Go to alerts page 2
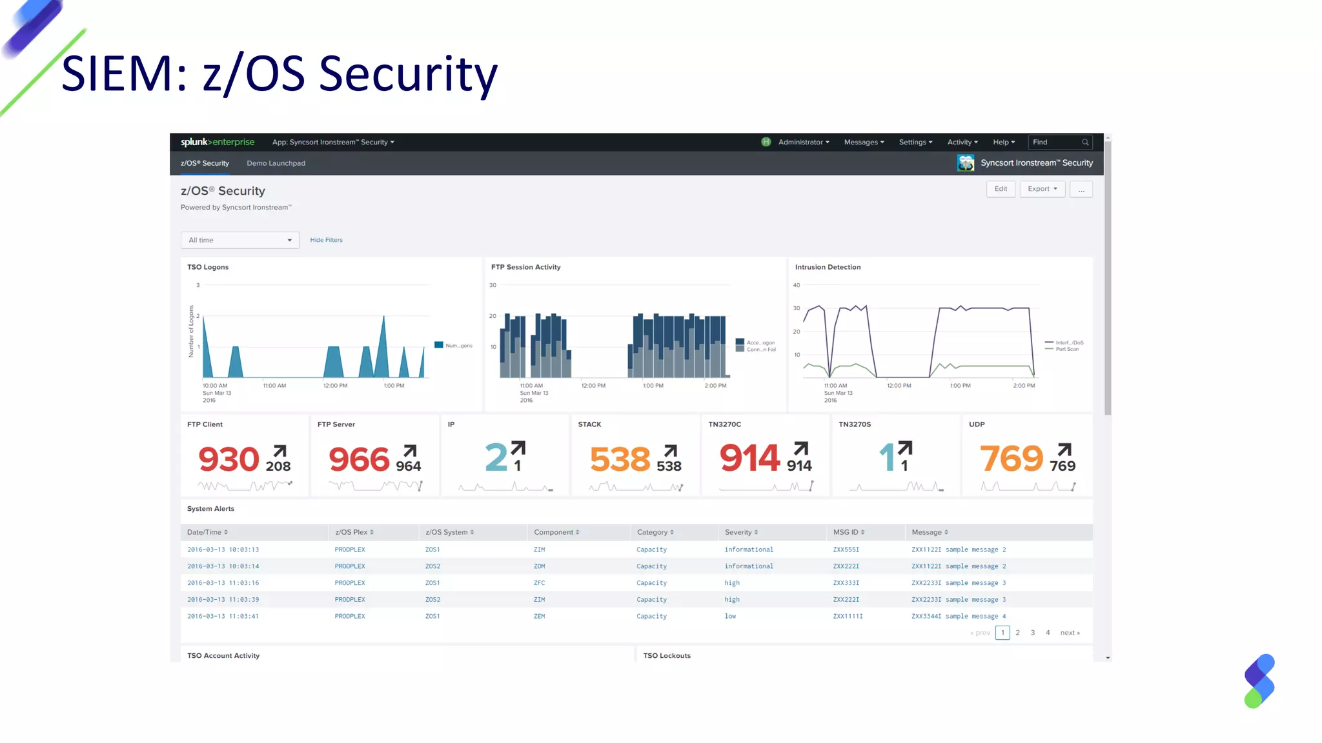 1017,633
